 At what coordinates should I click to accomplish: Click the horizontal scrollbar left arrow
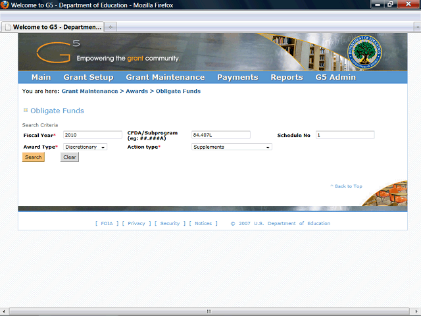point(4,311)
